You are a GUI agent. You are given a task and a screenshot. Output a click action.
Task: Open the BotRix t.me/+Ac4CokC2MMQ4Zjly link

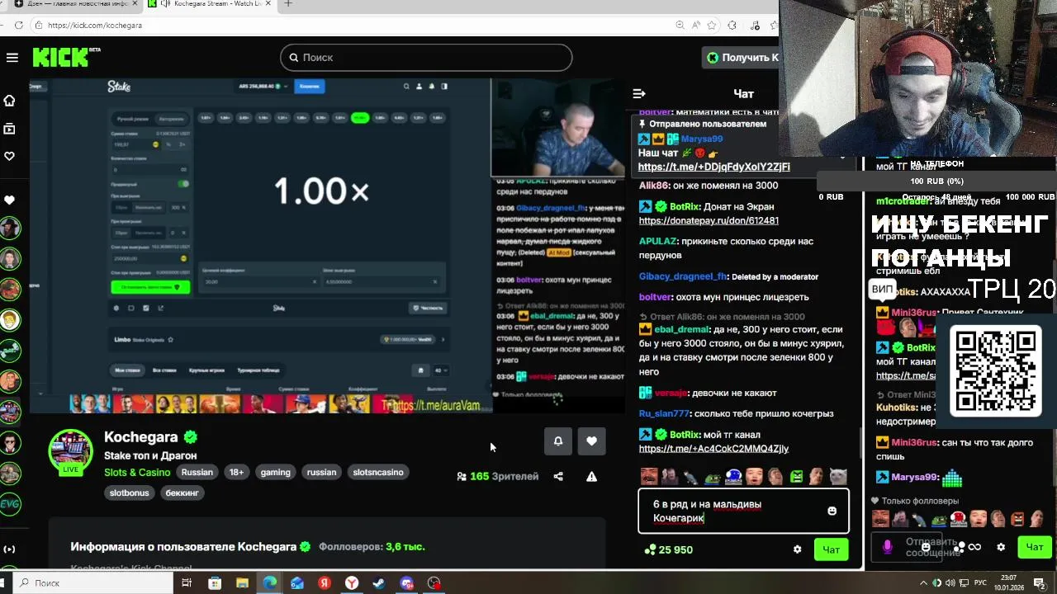tap(713, 448)
